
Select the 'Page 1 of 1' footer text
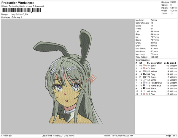click(x=171, y=136)
